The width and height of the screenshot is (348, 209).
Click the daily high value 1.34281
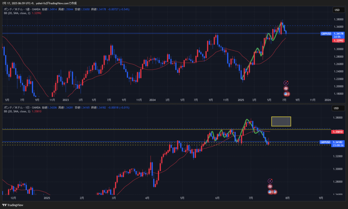(x=69, y=108)
